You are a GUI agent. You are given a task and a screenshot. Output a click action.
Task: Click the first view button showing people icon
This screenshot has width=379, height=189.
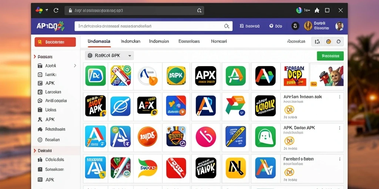click(317, 41)
